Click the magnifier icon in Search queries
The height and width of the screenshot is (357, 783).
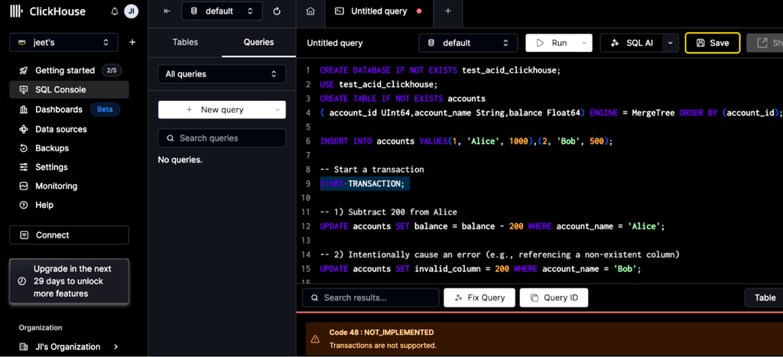click(171, 138)
